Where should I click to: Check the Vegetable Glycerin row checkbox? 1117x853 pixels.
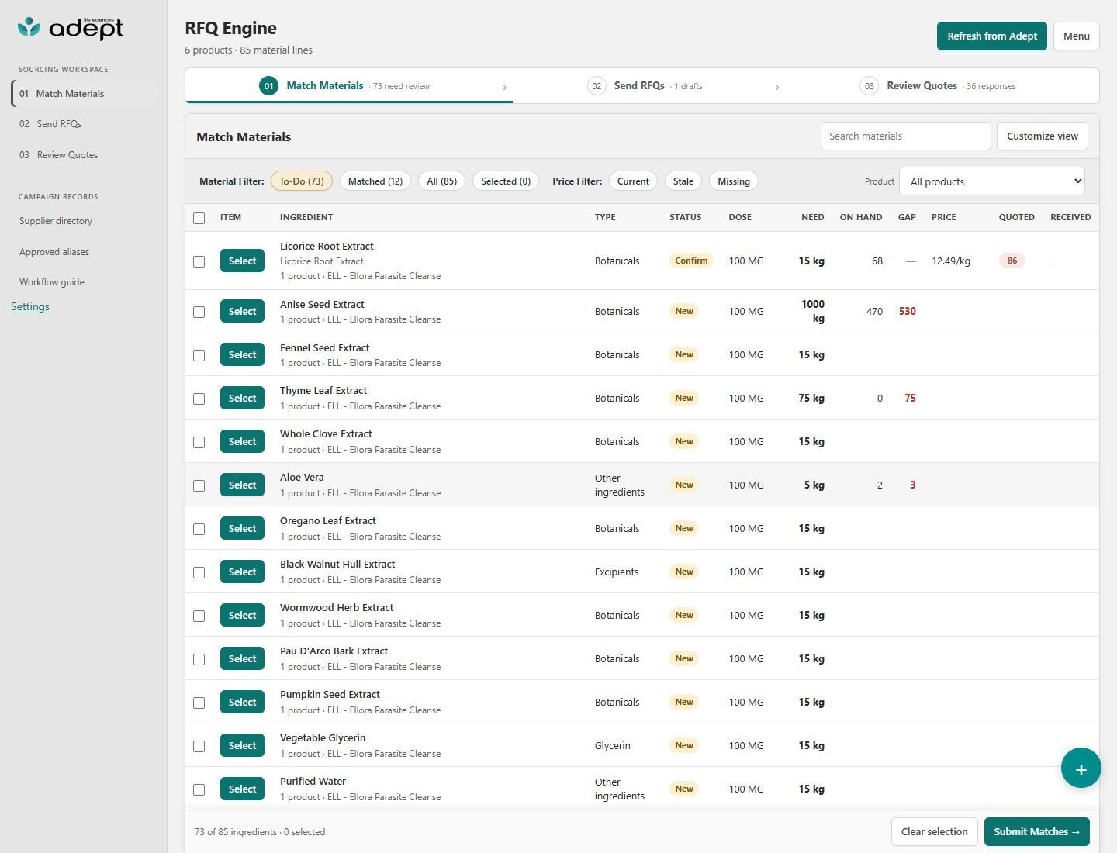[199, 746]
